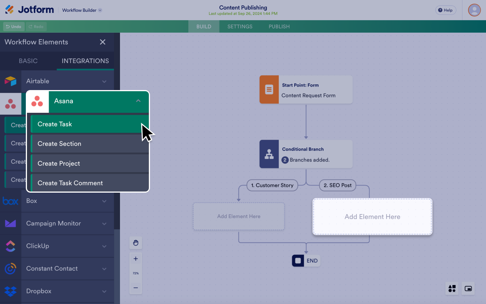
Task: Click the Box integration icon
Action: coord(11,201)
